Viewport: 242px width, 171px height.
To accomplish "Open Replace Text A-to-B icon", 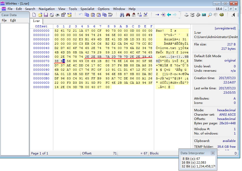I will click(140, 15).
